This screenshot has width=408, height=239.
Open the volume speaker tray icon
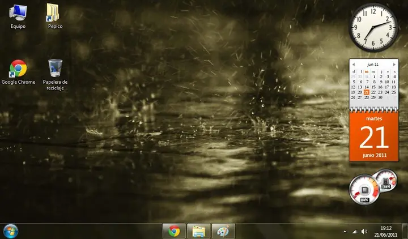[364, 232]
